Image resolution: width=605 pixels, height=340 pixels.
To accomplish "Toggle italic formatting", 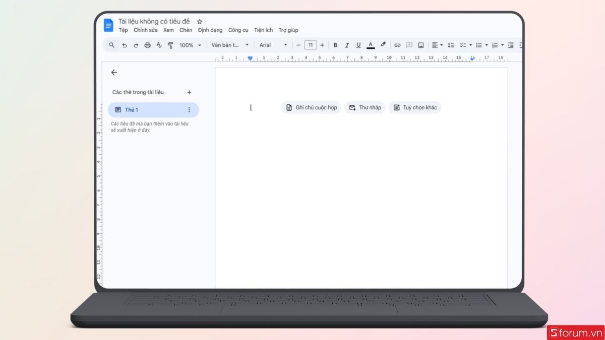I will 347,45.
